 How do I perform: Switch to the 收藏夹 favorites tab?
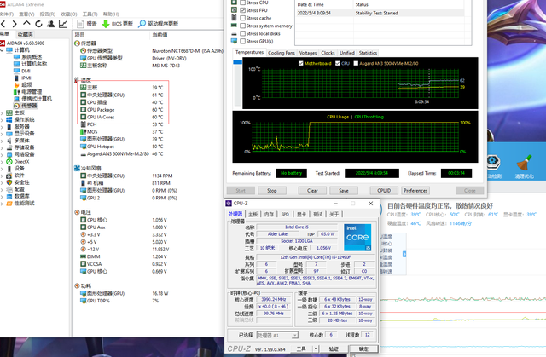(25, 34)
